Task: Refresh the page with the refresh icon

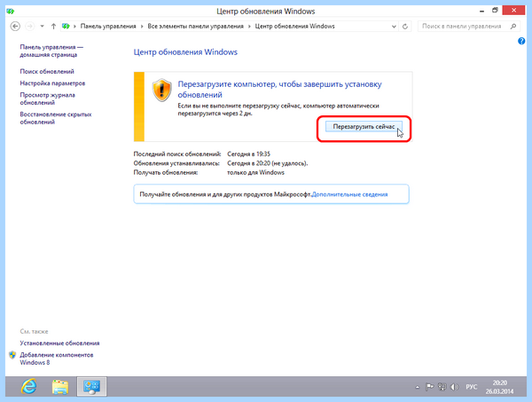Action: click(x=405, y=27)
